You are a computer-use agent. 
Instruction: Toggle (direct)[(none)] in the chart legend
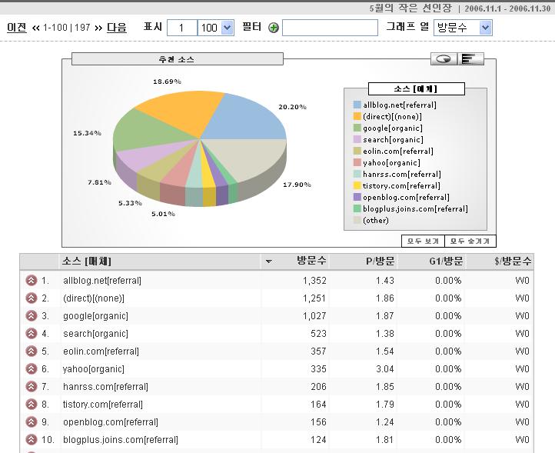pos(392,116)
